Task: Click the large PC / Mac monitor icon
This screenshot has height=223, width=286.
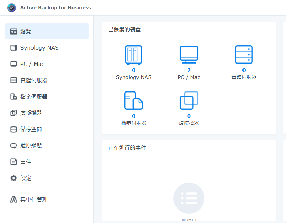Action: point(189,55)
